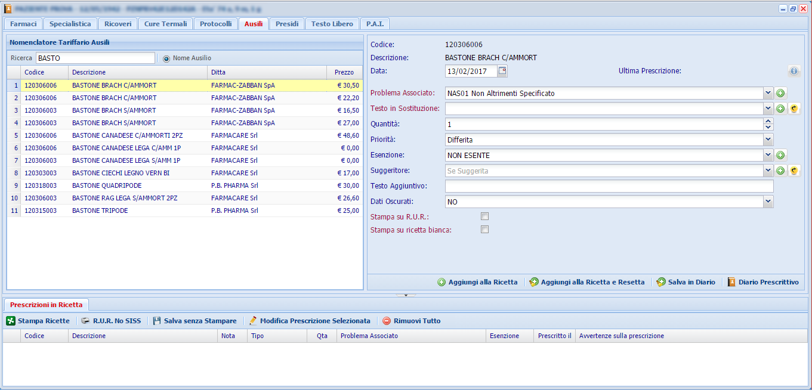Enable the Stampa su ricetta bianca checkbox
The image size is (812, 390).
click(x=485, y=230)
